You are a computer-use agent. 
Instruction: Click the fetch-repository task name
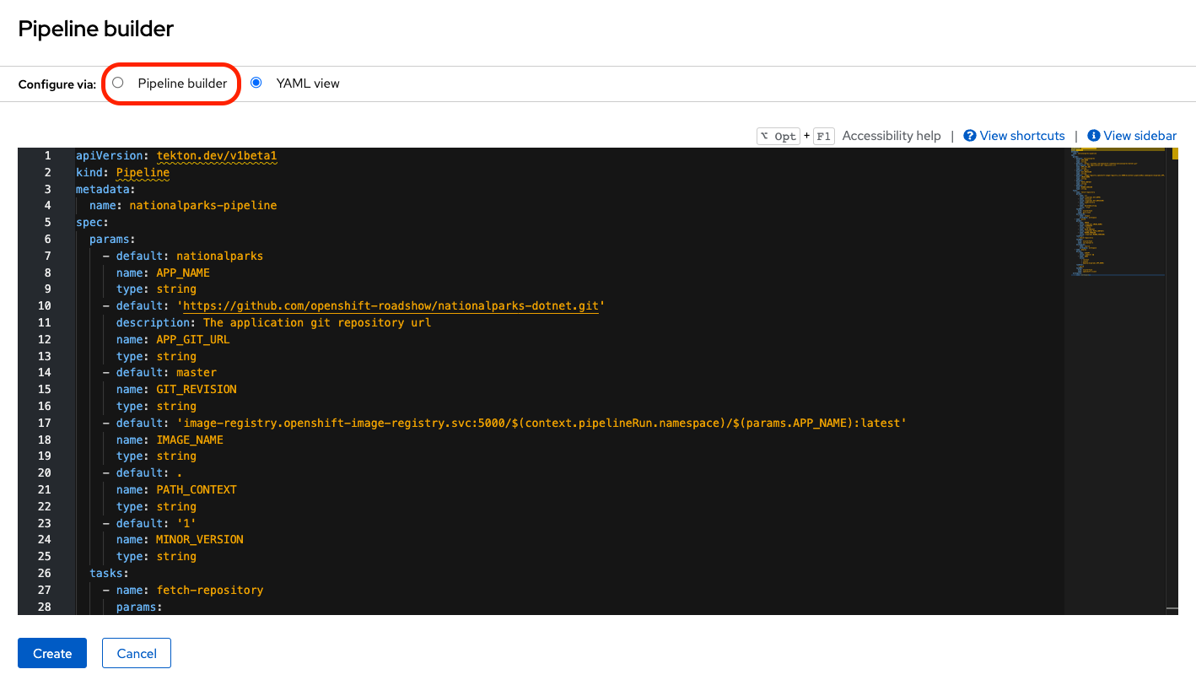(x=210, y=591)
